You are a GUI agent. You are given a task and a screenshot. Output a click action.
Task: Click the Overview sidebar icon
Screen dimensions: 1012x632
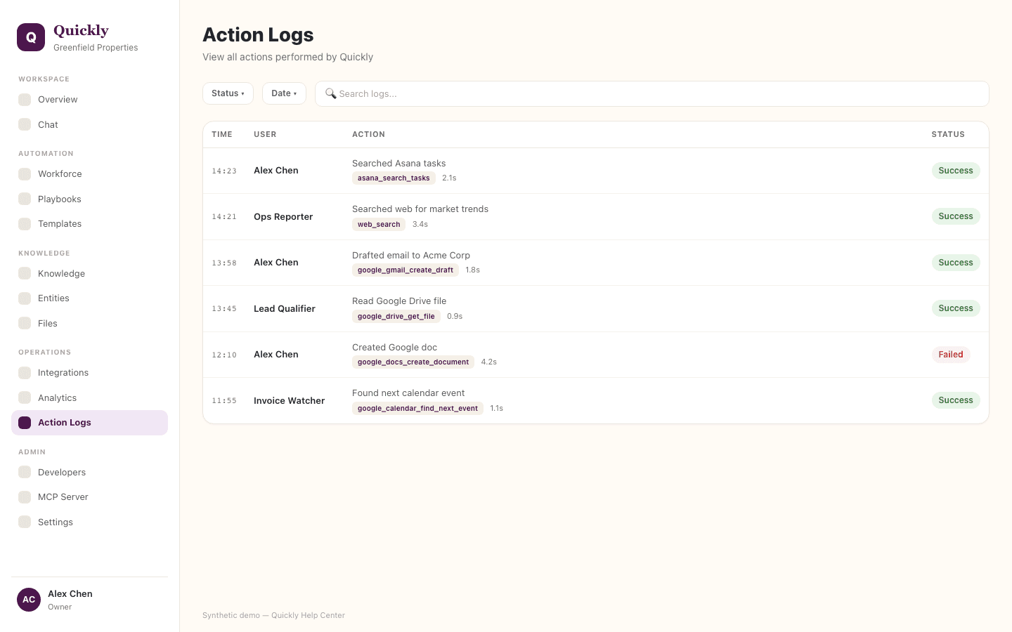point(25,100)
